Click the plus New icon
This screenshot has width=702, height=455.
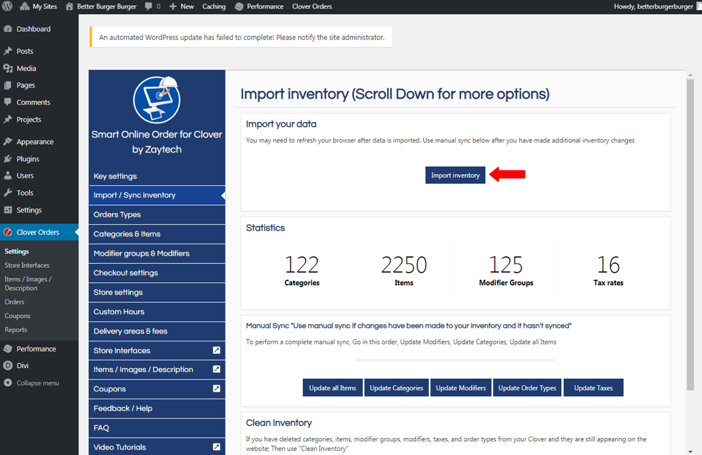click(173, 6)
